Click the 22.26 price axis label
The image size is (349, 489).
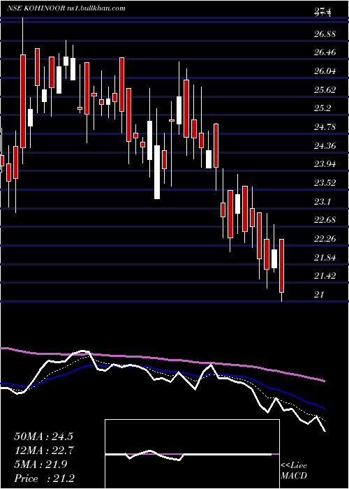coord(325,239)
